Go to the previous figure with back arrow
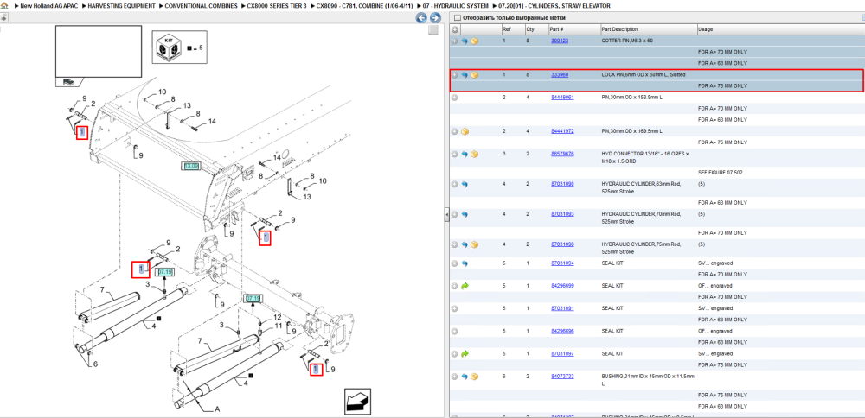 point(421,18)
